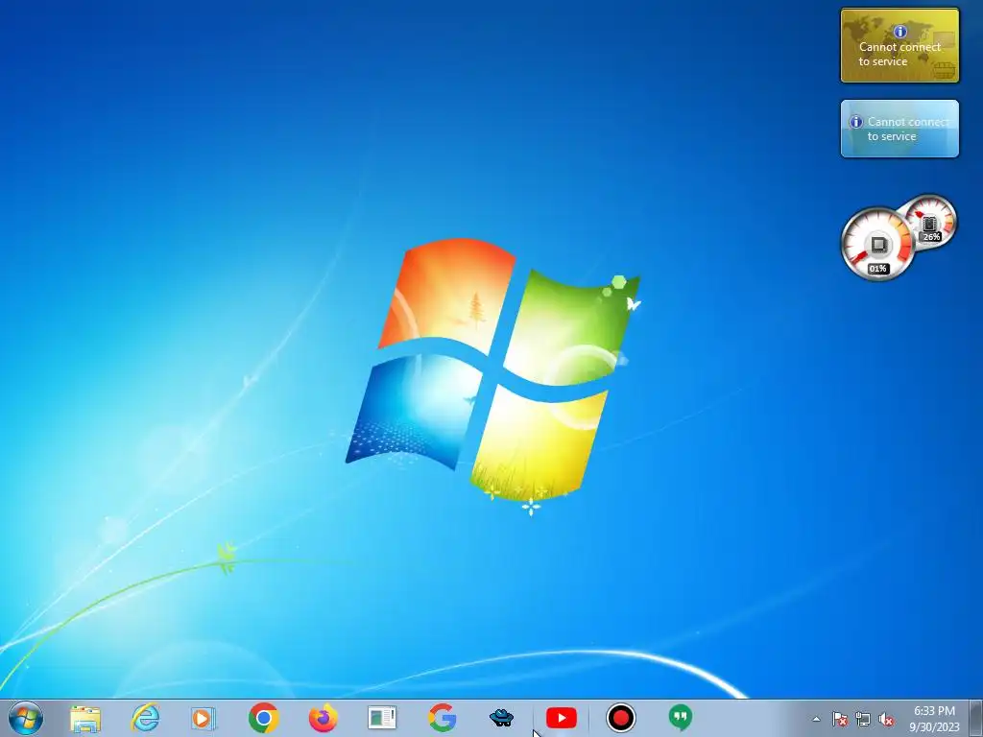The width and height of the screenshot is (983, 737).
Task: Click info icon on blue gadget
Action: [x=855, y=122]
